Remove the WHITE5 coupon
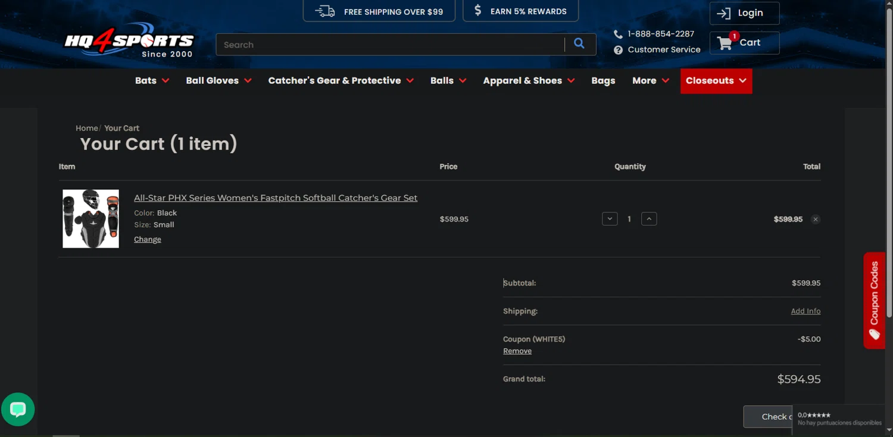893x437 pixels. [517, 351]
